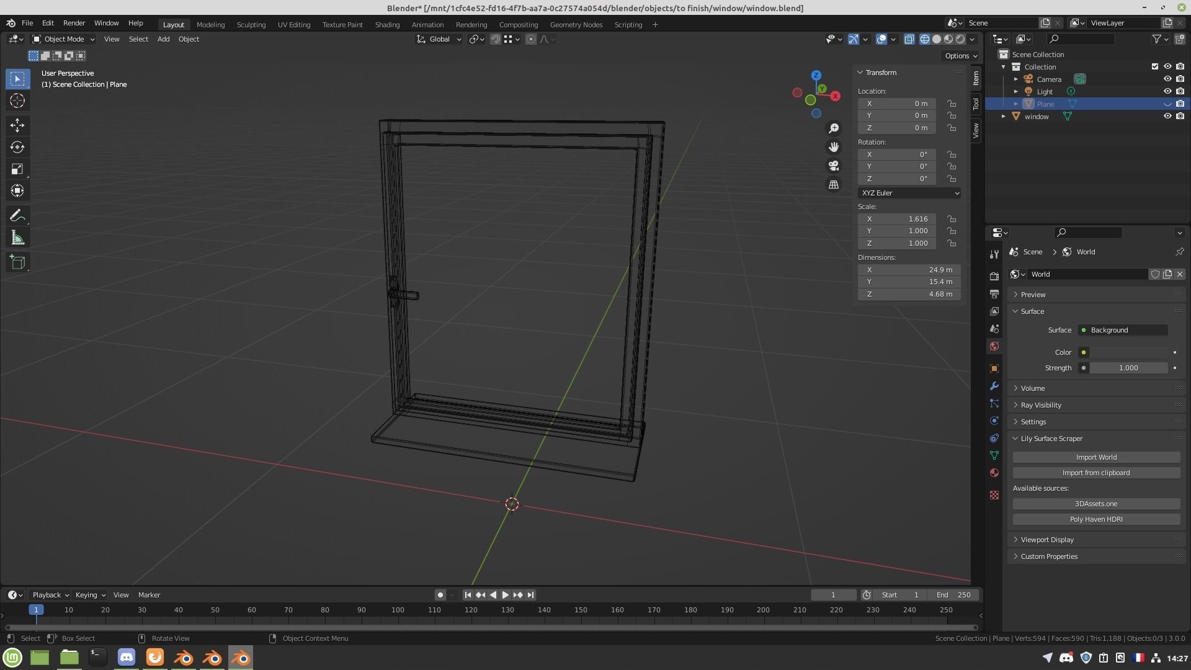
Task: Open the Tool sidebar tab
Action: click(x=976, y=104)
